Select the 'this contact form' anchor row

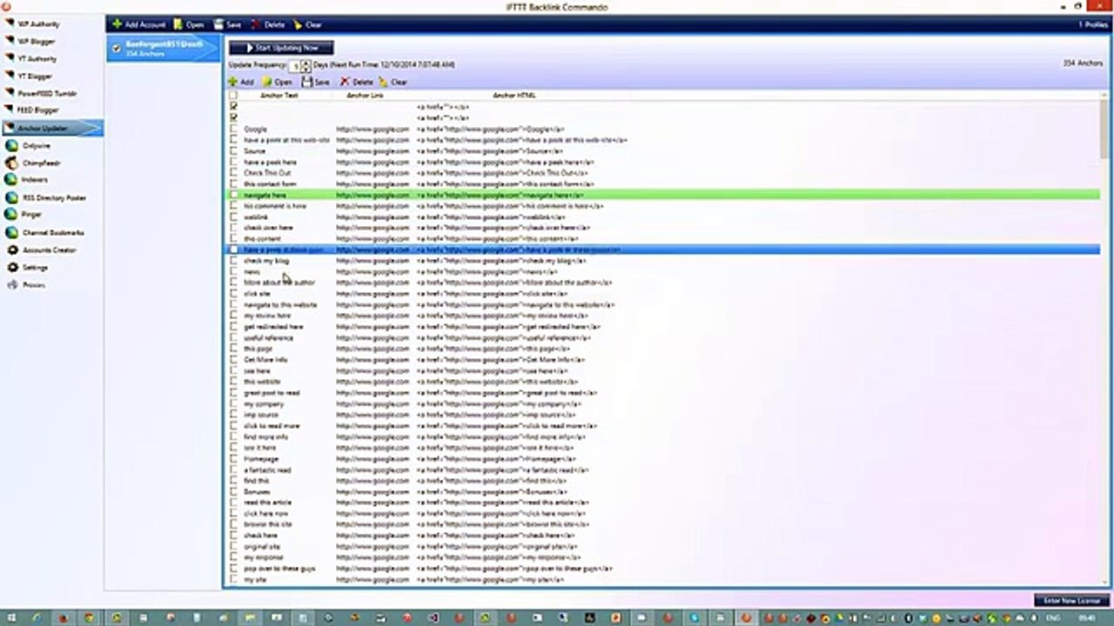[x=663, y=183]
